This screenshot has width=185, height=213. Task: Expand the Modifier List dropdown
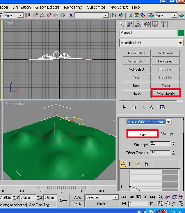tap(181, 43)
